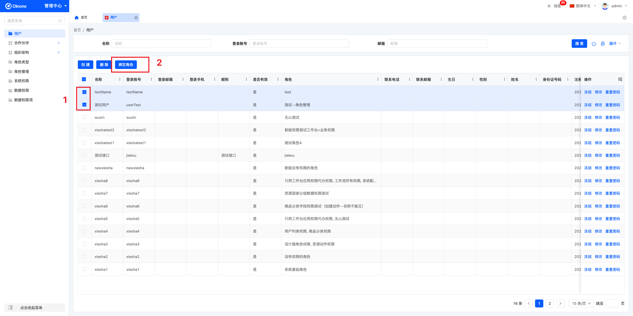The width and height of the screenshot is (633, 316).
Task: Toggle the select-all header checkbox
Action: click(84, 79)
